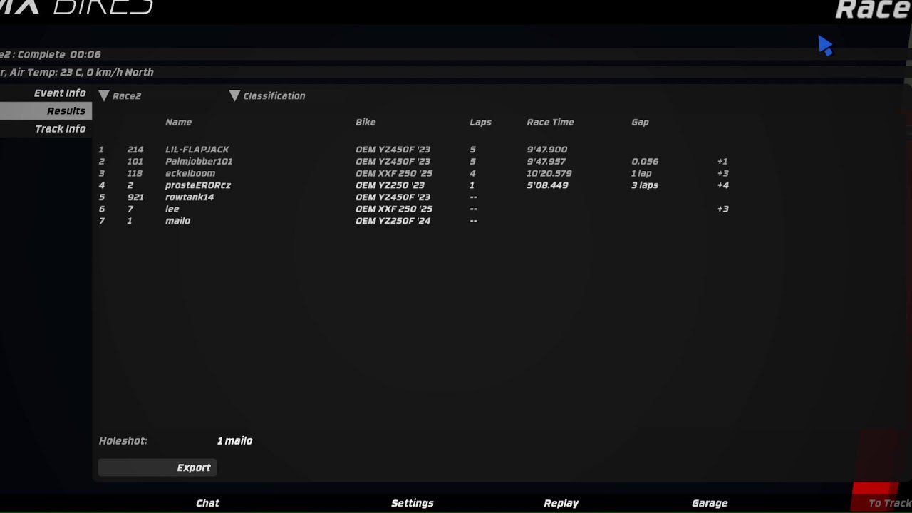Image resolution: width=912 pixels, height=513 pixels.
Task: Click the 'Complete 00:06' session status
Action: (60, 55)
